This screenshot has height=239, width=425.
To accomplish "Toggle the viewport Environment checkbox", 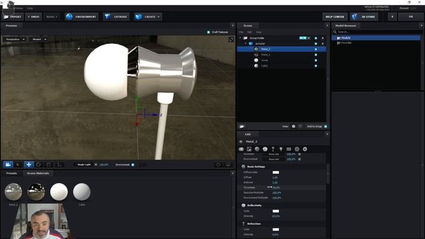I will point(133,165).
